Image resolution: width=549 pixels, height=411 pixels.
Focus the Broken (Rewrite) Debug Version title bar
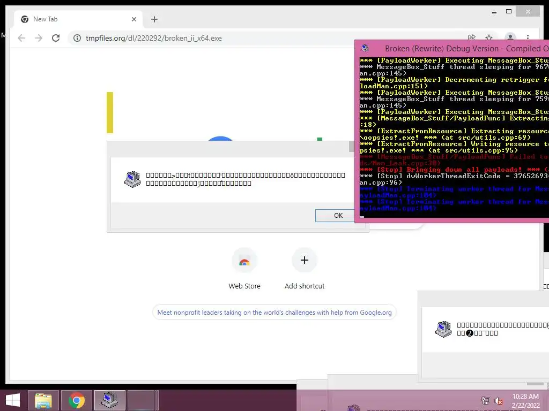(x=452, y=49)
